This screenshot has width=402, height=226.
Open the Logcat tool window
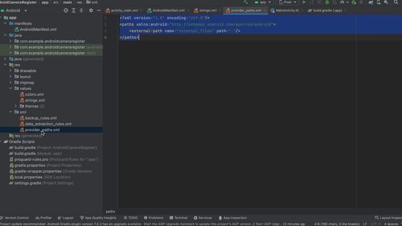(x=65, y=218)
